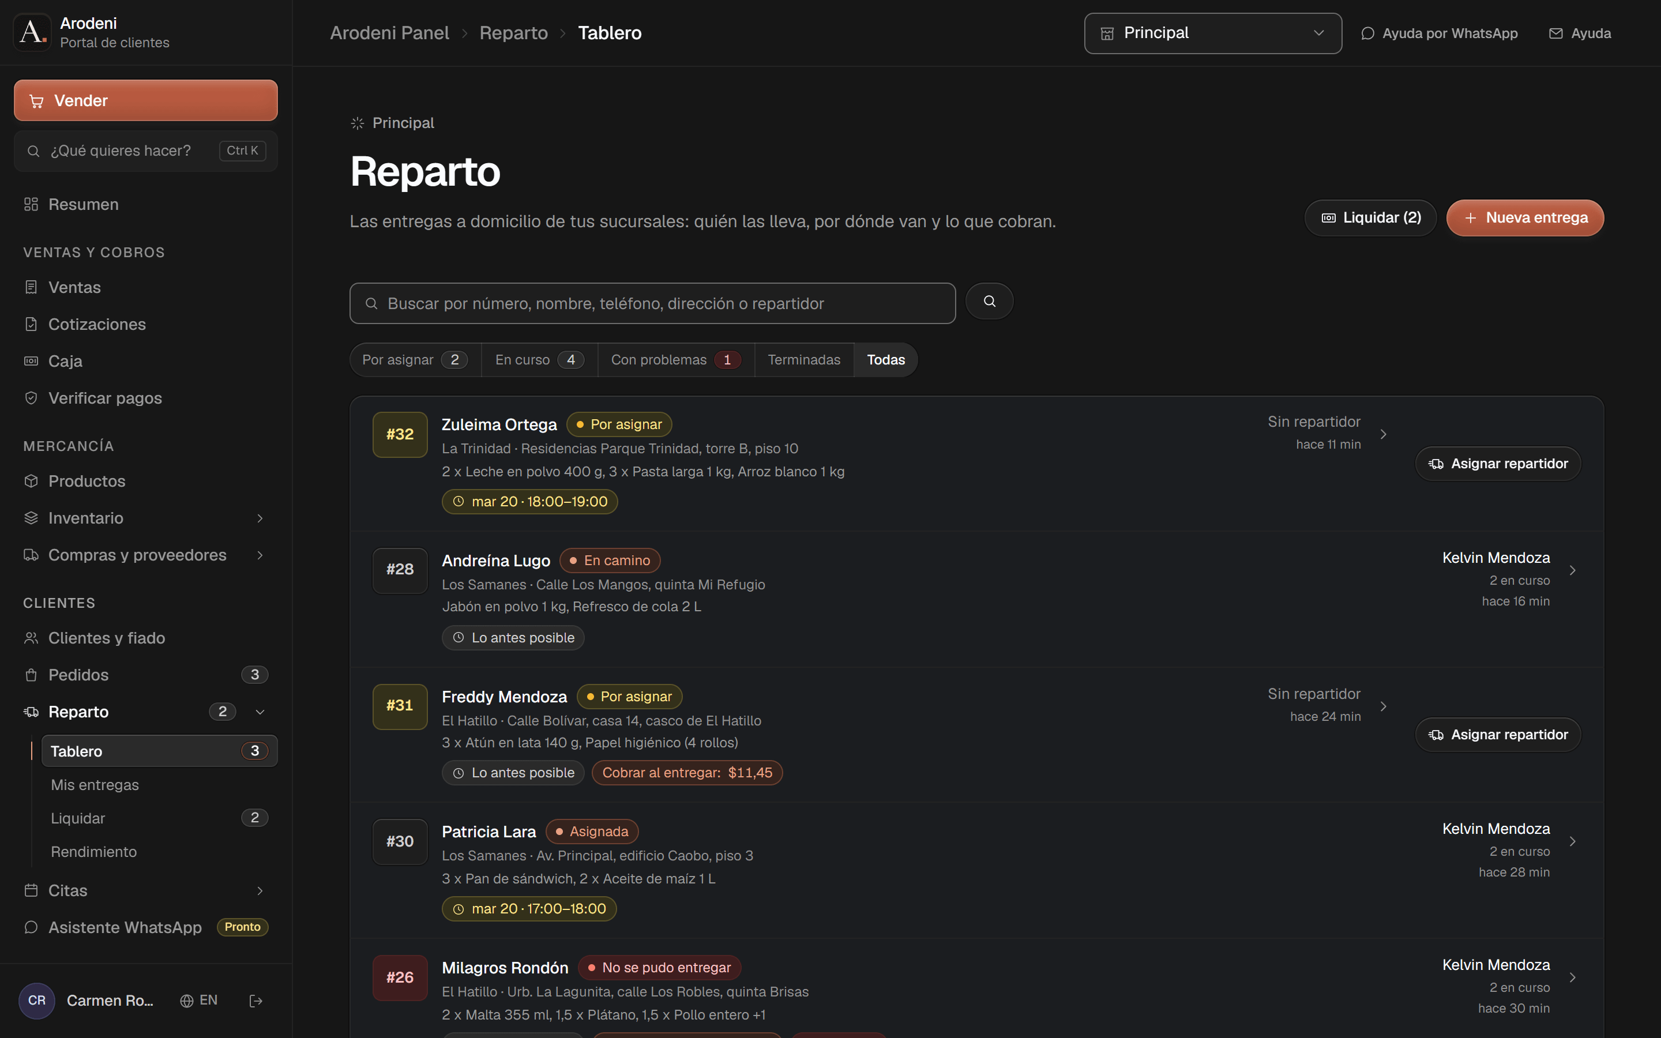
Task: Expand the Compras y proveedores chevron
Action: pos(260,555)
